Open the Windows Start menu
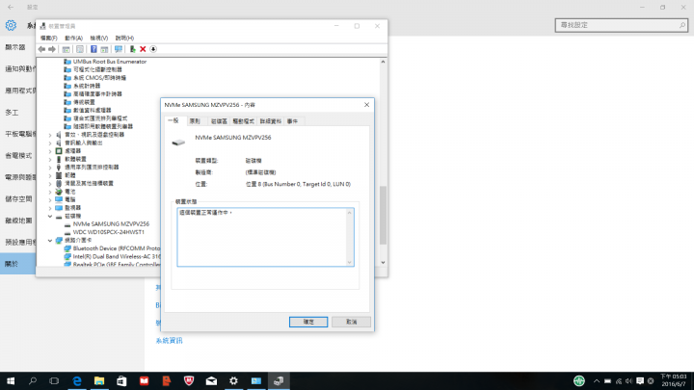Image resolution: width=694 pixels, height=390 pixels. [11, 380]
